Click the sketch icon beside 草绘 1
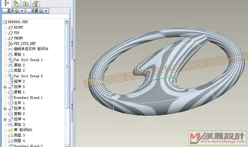This screenshot has height=147, width=248. point(10,55)
